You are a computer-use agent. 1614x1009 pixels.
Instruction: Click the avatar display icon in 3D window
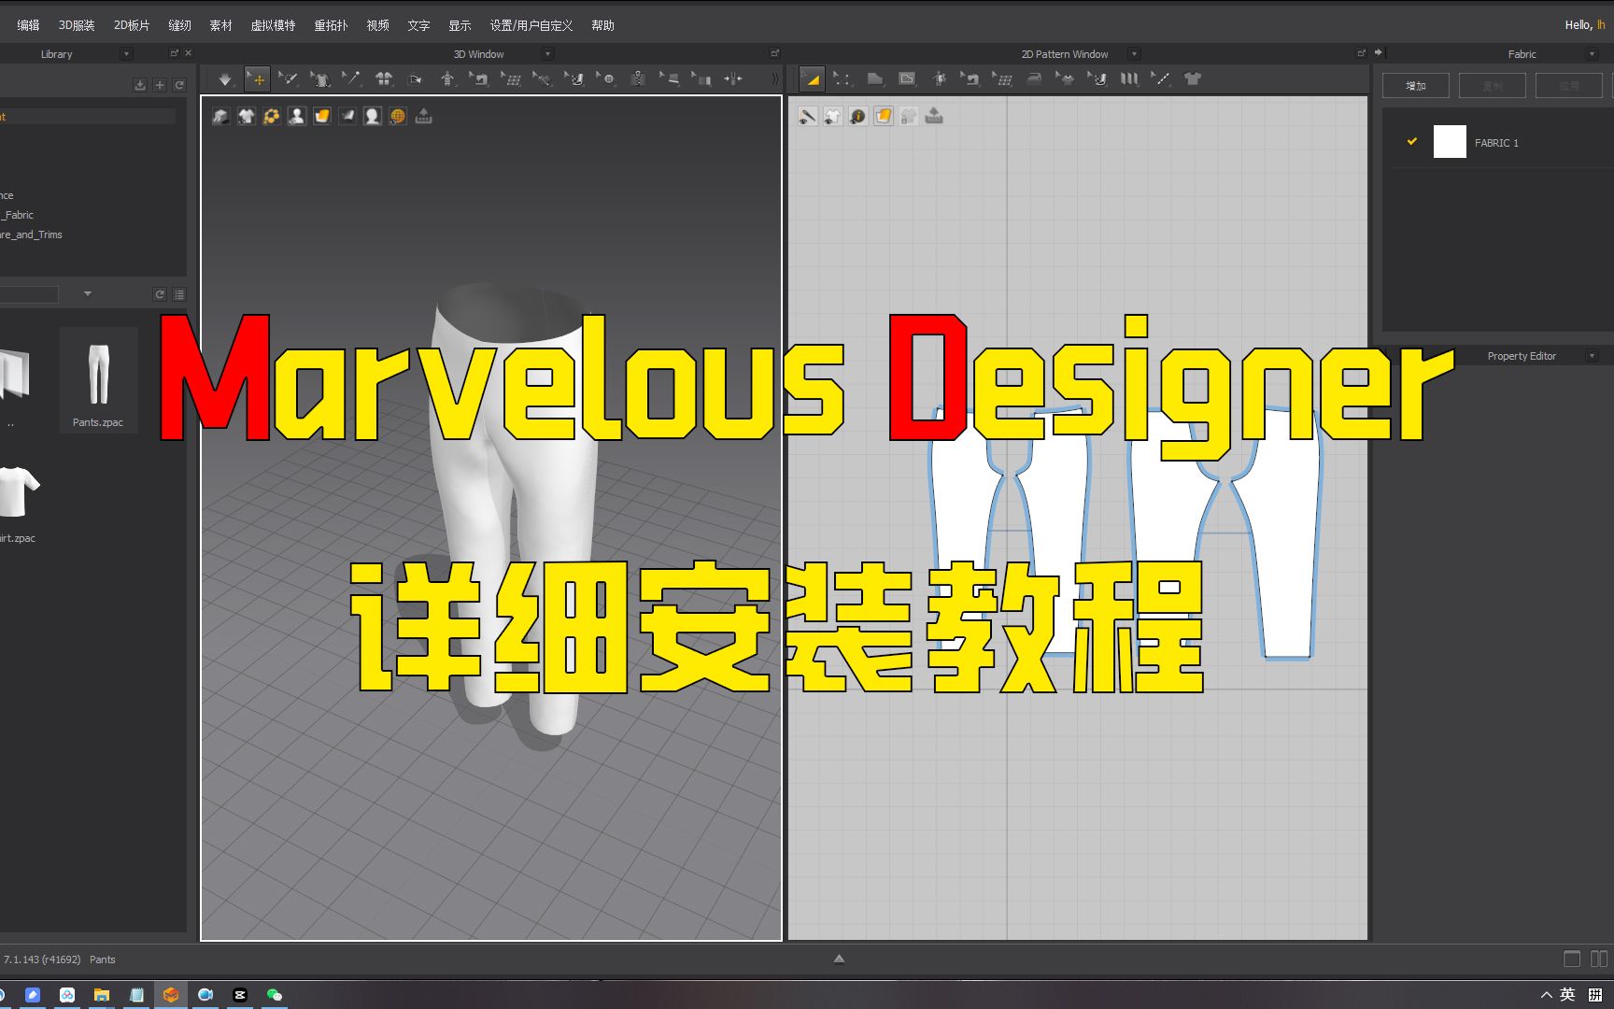point(373,116)
